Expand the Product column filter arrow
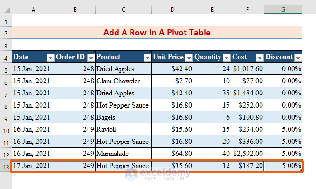316x189 pixels. (147, 58)
